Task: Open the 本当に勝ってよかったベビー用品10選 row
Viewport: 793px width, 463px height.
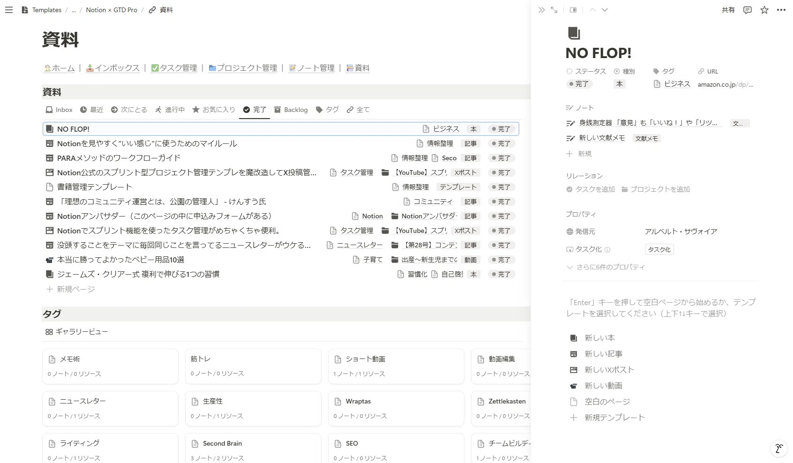Action: pyautogui.click(x=281, y=260)
